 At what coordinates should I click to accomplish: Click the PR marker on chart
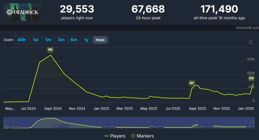click(50, 50)
